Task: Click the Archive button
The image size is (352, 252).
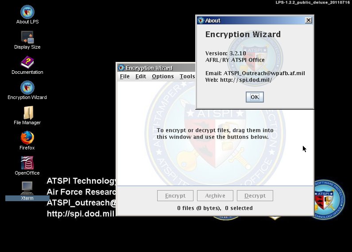Action: 215,196
